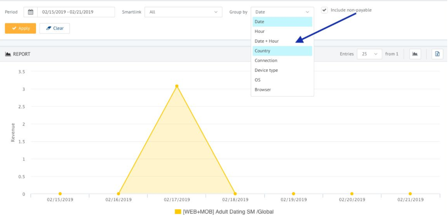Screen dimensions: 448x222
Task: Click the [WEB+MOB] Adult Dating SM /Global legend label
Action: [228, 212]
